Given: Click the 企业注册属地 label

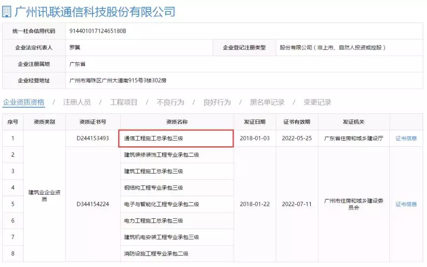Looking at the screenshot, I should pyautogui.click(x=34, y=64).
